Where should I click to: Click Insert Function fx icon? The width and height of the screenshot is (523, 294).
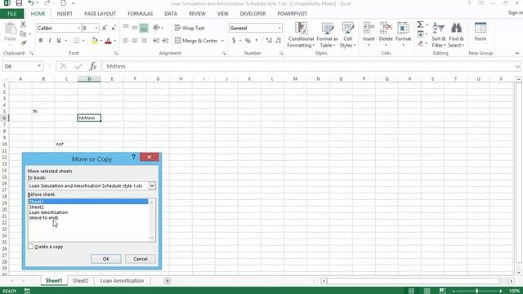92,66
